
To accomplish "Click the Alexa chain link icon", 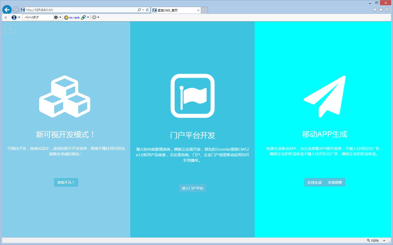I will pos(83,17).
